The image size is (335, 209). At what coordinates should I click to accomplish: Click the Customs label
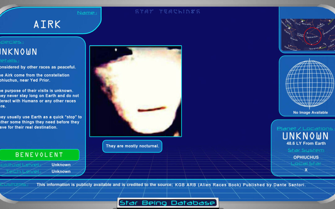[14, 185]
